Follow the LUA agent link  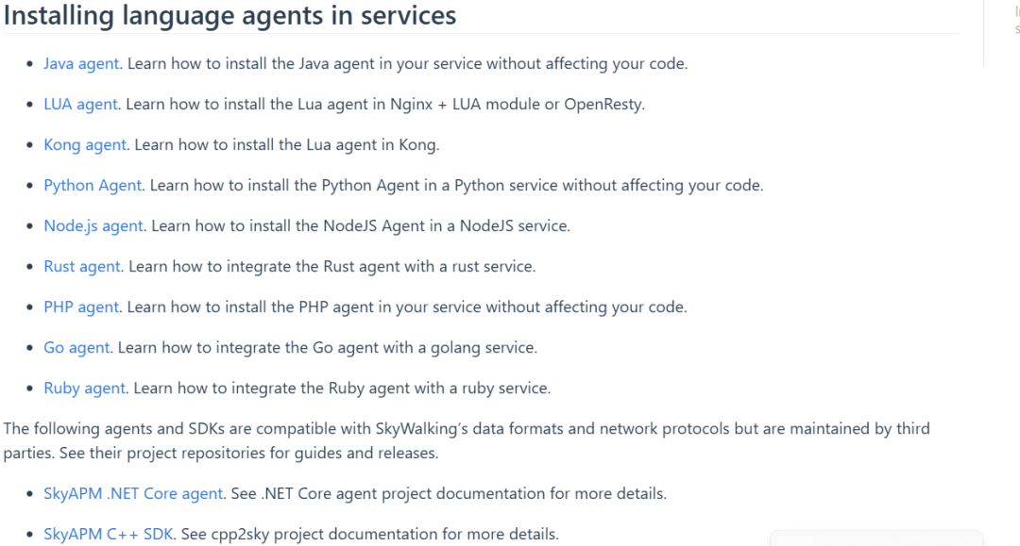[80, 104]
